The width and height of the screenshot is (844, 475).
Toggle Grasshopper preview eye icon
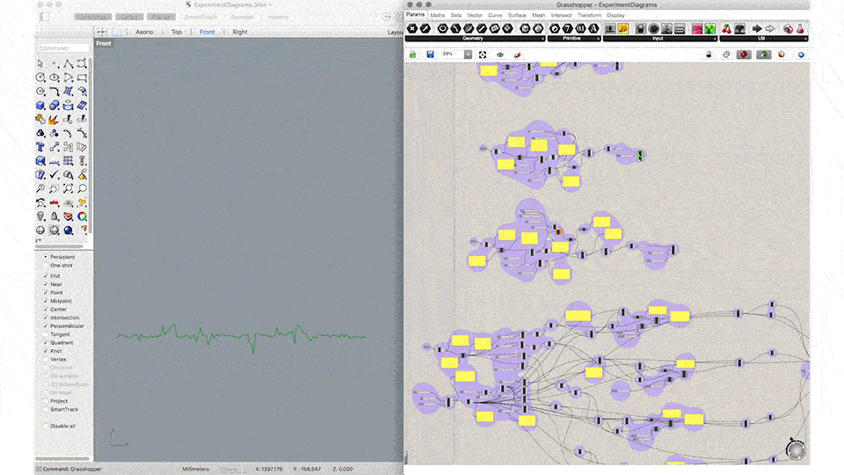[500, 55]
